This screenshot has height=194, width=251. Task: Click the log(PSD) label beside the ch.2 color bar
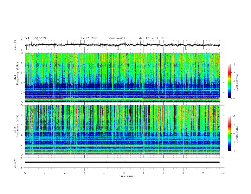coord(237,135)
